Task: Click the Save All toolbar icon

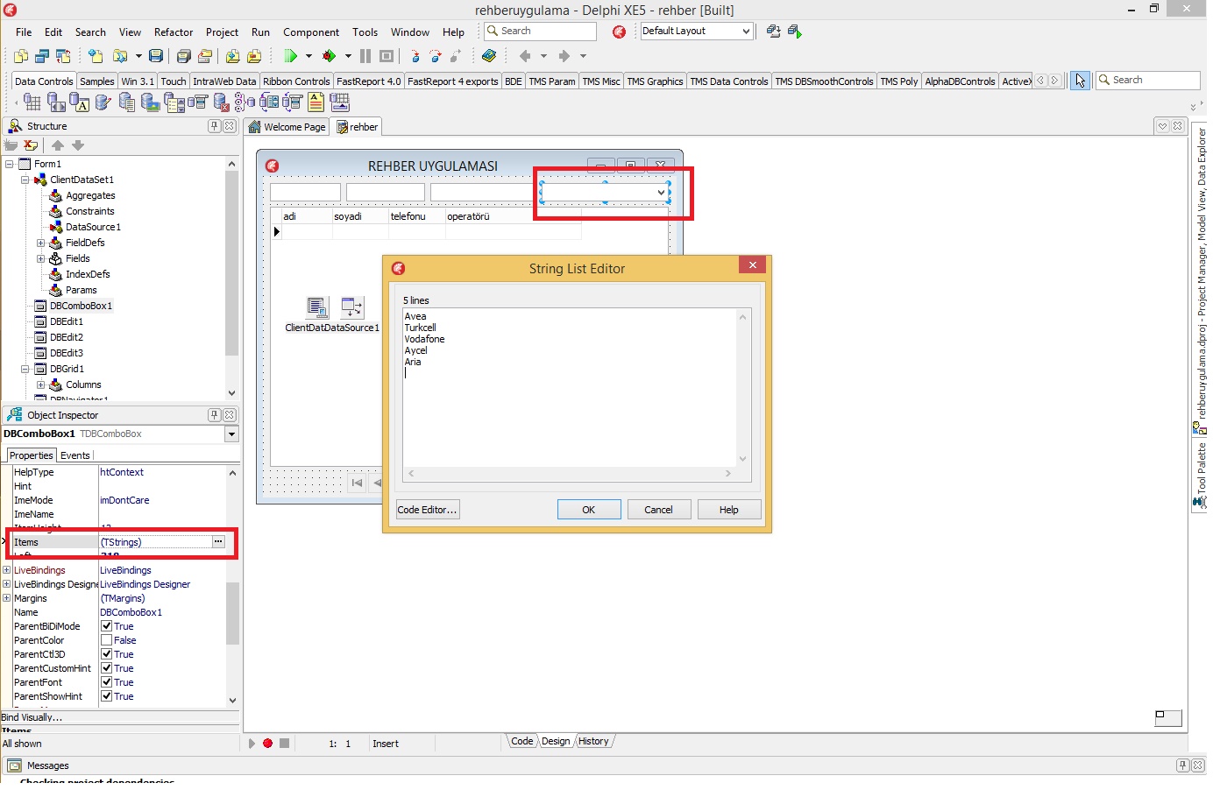Action: tap(183, 56)
